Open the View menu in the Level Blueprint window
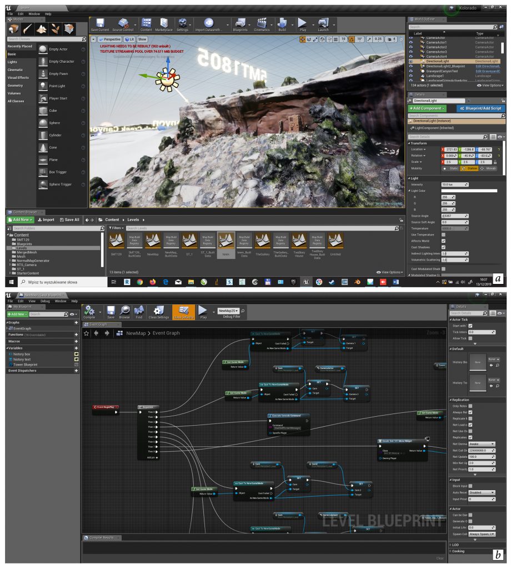This screenshot has height=569, width=511. 32,301
